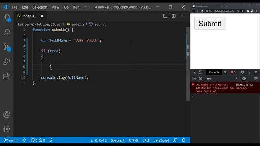
Task: Click line 3 containing var fullName
Action: [x=71, y=41]
